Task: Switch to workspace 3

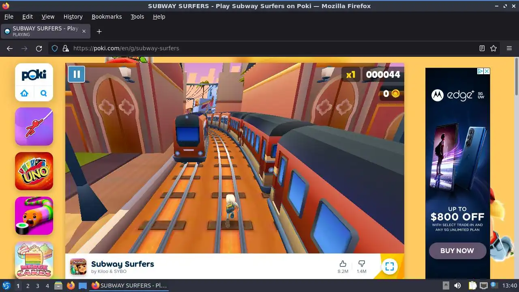Action: click(37, 286)
